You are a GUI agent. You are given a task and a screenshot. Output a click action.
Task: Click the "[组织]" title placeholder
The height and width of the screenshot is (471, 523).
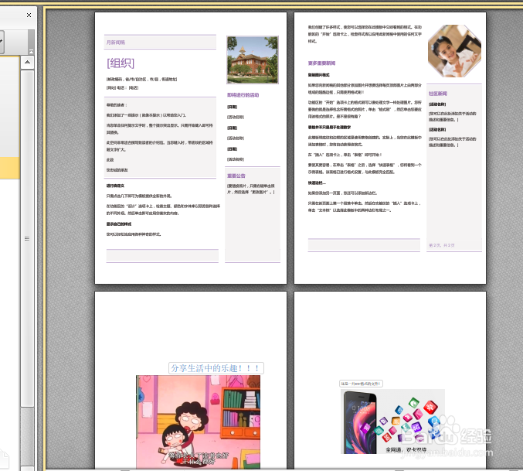click(x=121, y=63)
